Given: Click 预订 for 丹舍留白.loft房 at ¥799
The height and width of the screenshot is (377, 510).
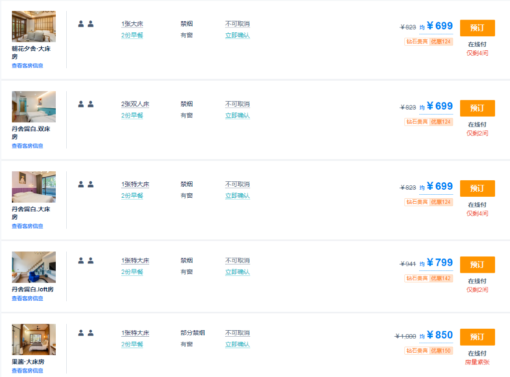Looking at the screenshot, I should (477, 264).
